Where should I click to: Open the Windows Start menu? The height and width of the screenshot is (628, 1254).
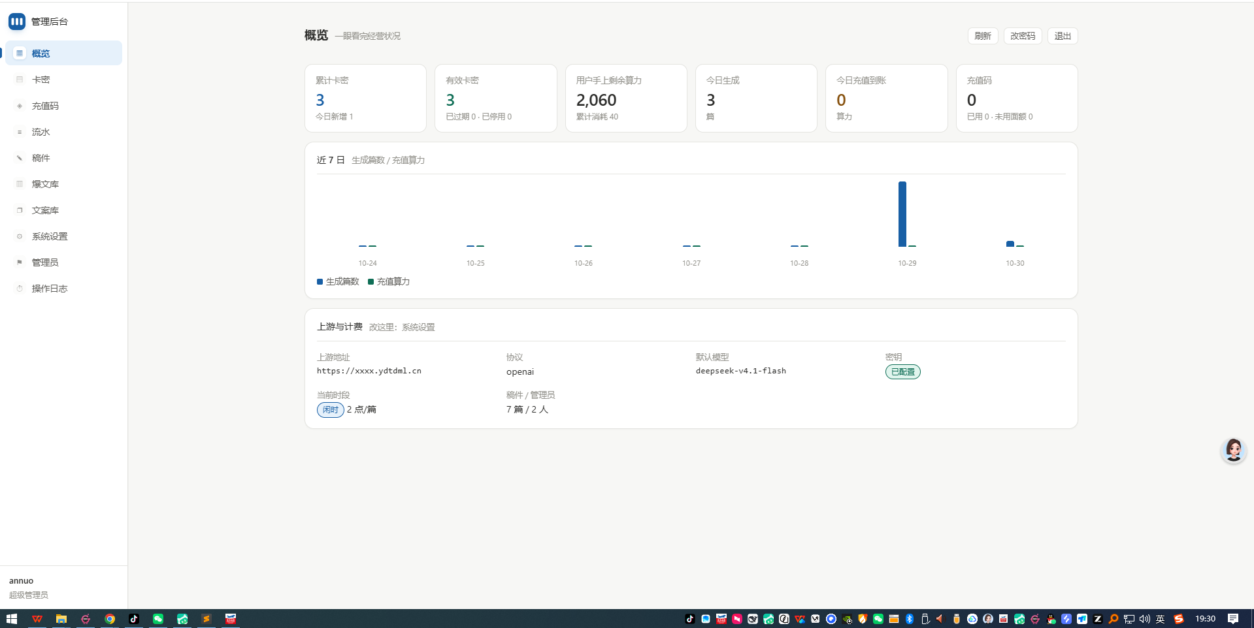pos(12,619)
